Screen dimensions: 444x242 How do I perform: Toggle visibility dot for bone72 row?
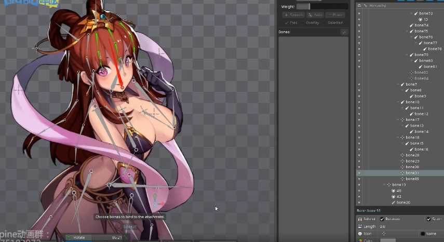359,14
